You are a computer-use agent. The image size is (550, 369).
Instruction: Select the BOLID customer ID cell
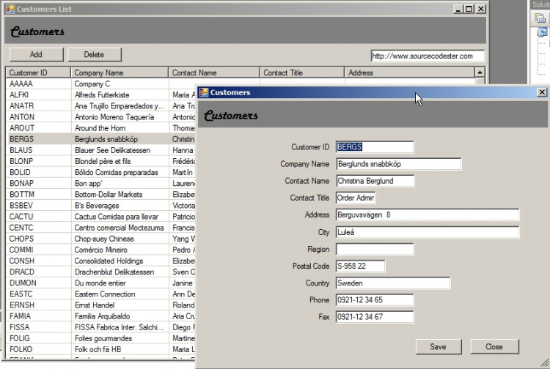(x=39, y=172)
